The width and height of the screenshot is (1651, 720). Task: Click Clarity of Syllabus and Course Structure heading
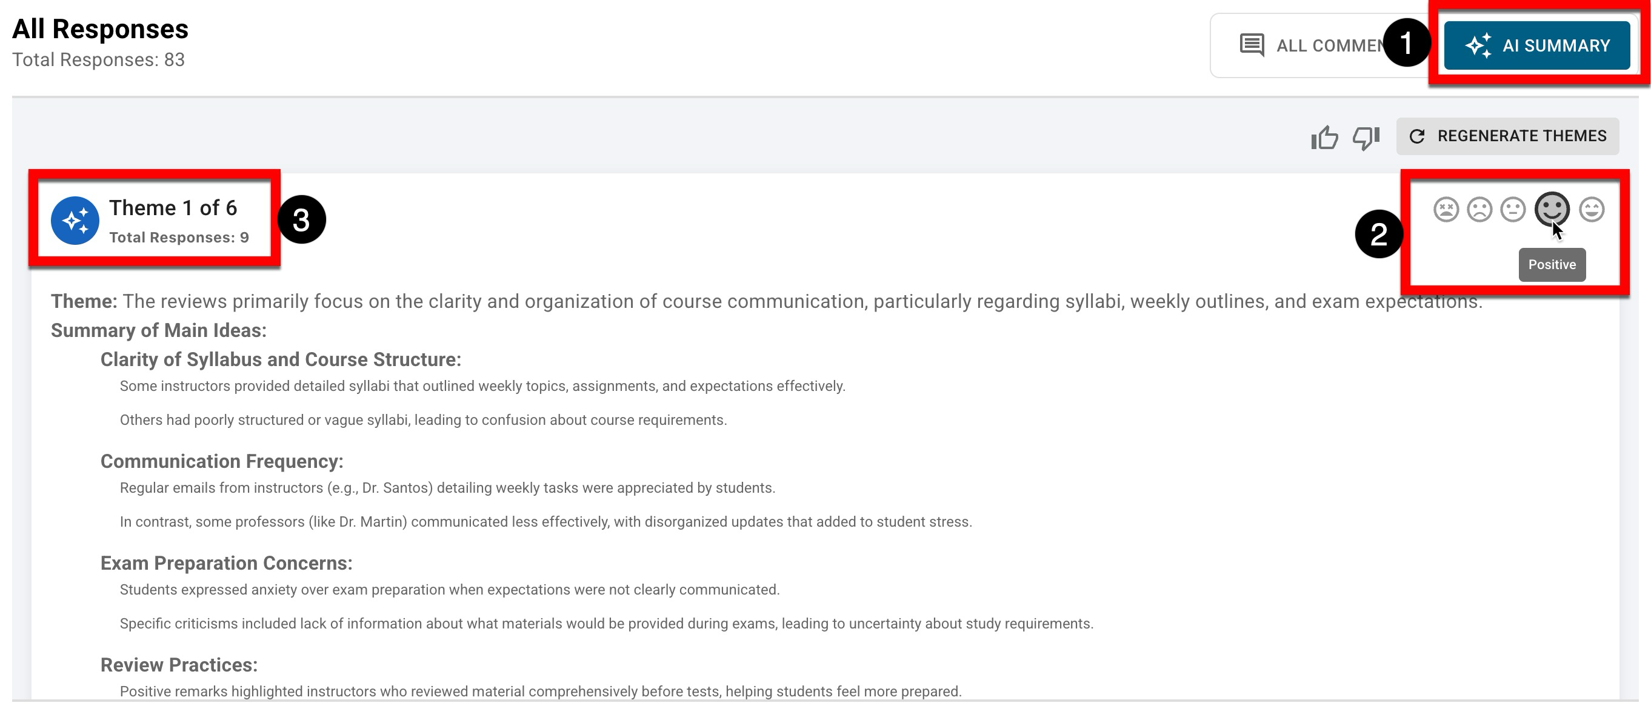coord(281,359)
